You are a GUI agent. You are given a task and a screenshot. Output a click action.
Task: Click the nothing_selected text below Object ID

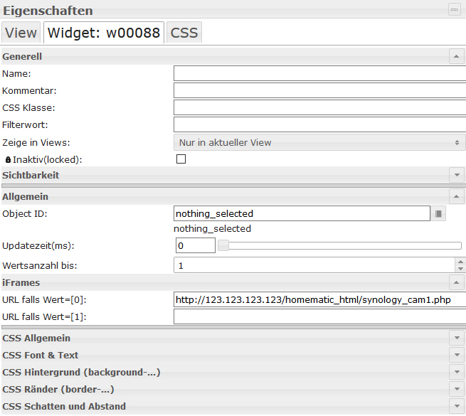tap(212, 229)
